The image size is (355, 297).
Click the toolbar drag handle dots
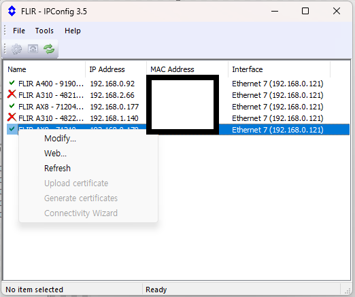[x=5, y=49]
